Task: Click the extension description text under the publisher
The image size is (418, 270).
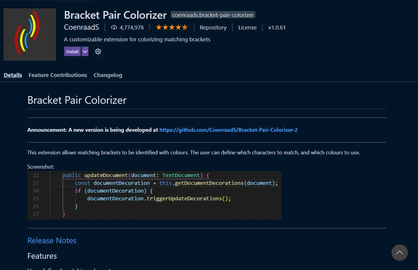Action: point(137,40)
